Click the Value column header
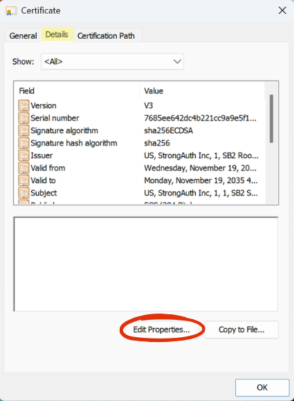This screenshot has width=294, height=401. click(x=202, y=91)
